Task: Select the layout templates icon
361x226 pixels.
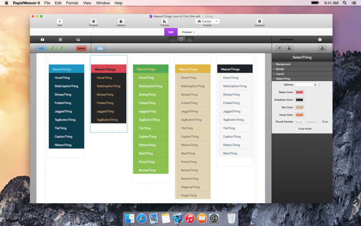Action: click(60, 39)
